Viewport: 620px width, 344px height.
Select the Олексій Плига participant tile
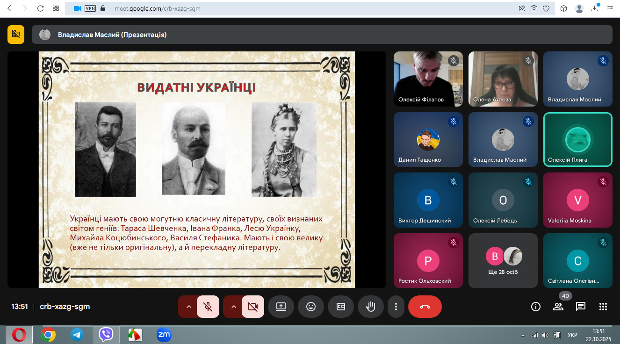577,139
